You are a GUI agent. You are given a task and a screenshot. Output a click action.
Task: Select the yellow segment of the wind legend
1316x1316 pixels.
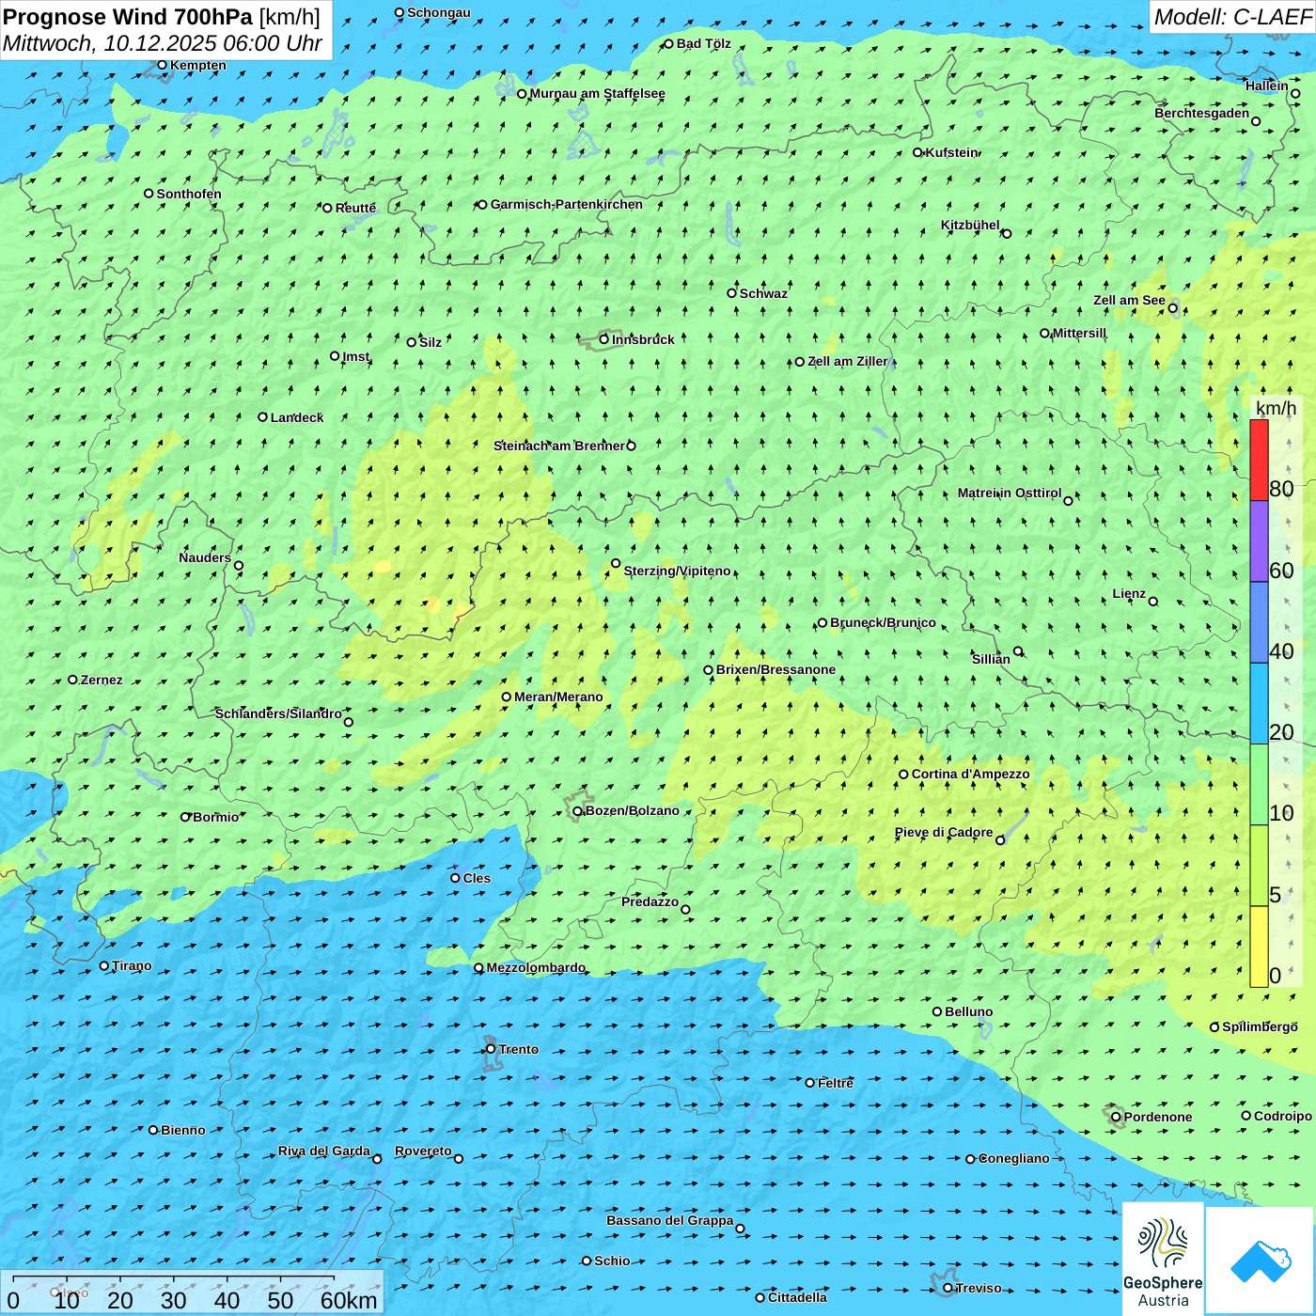coord(1259,947)
